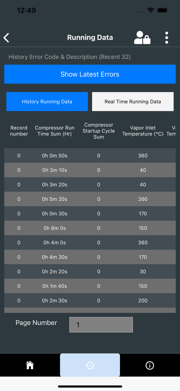Select Compressor Startup Cycle Sum header

pyautogui.click(x=99, y=131)
